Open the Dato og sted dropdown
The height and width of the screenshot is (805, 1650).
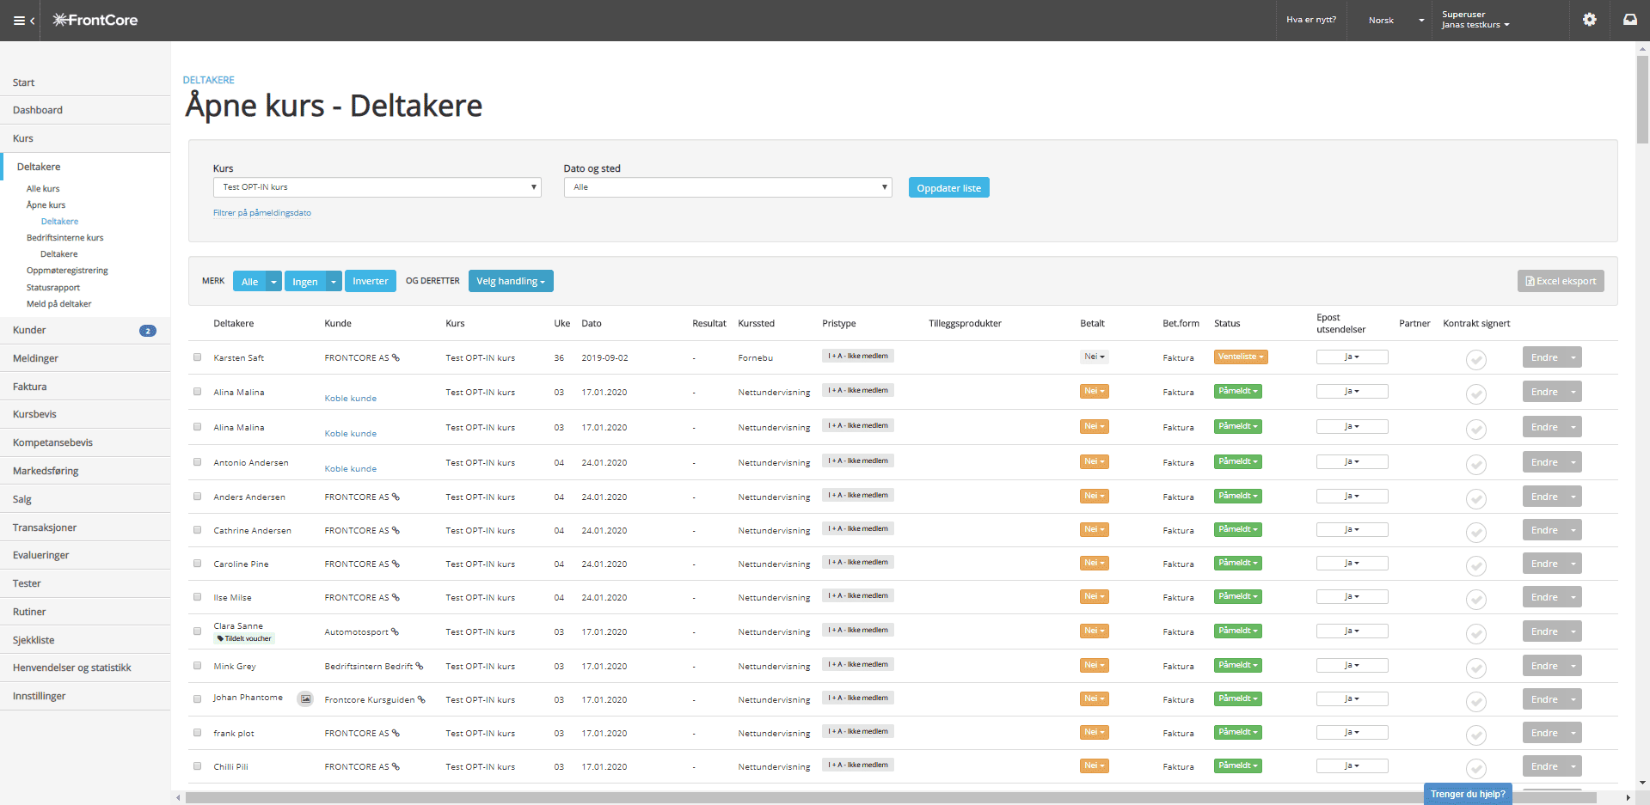point(727,187)
